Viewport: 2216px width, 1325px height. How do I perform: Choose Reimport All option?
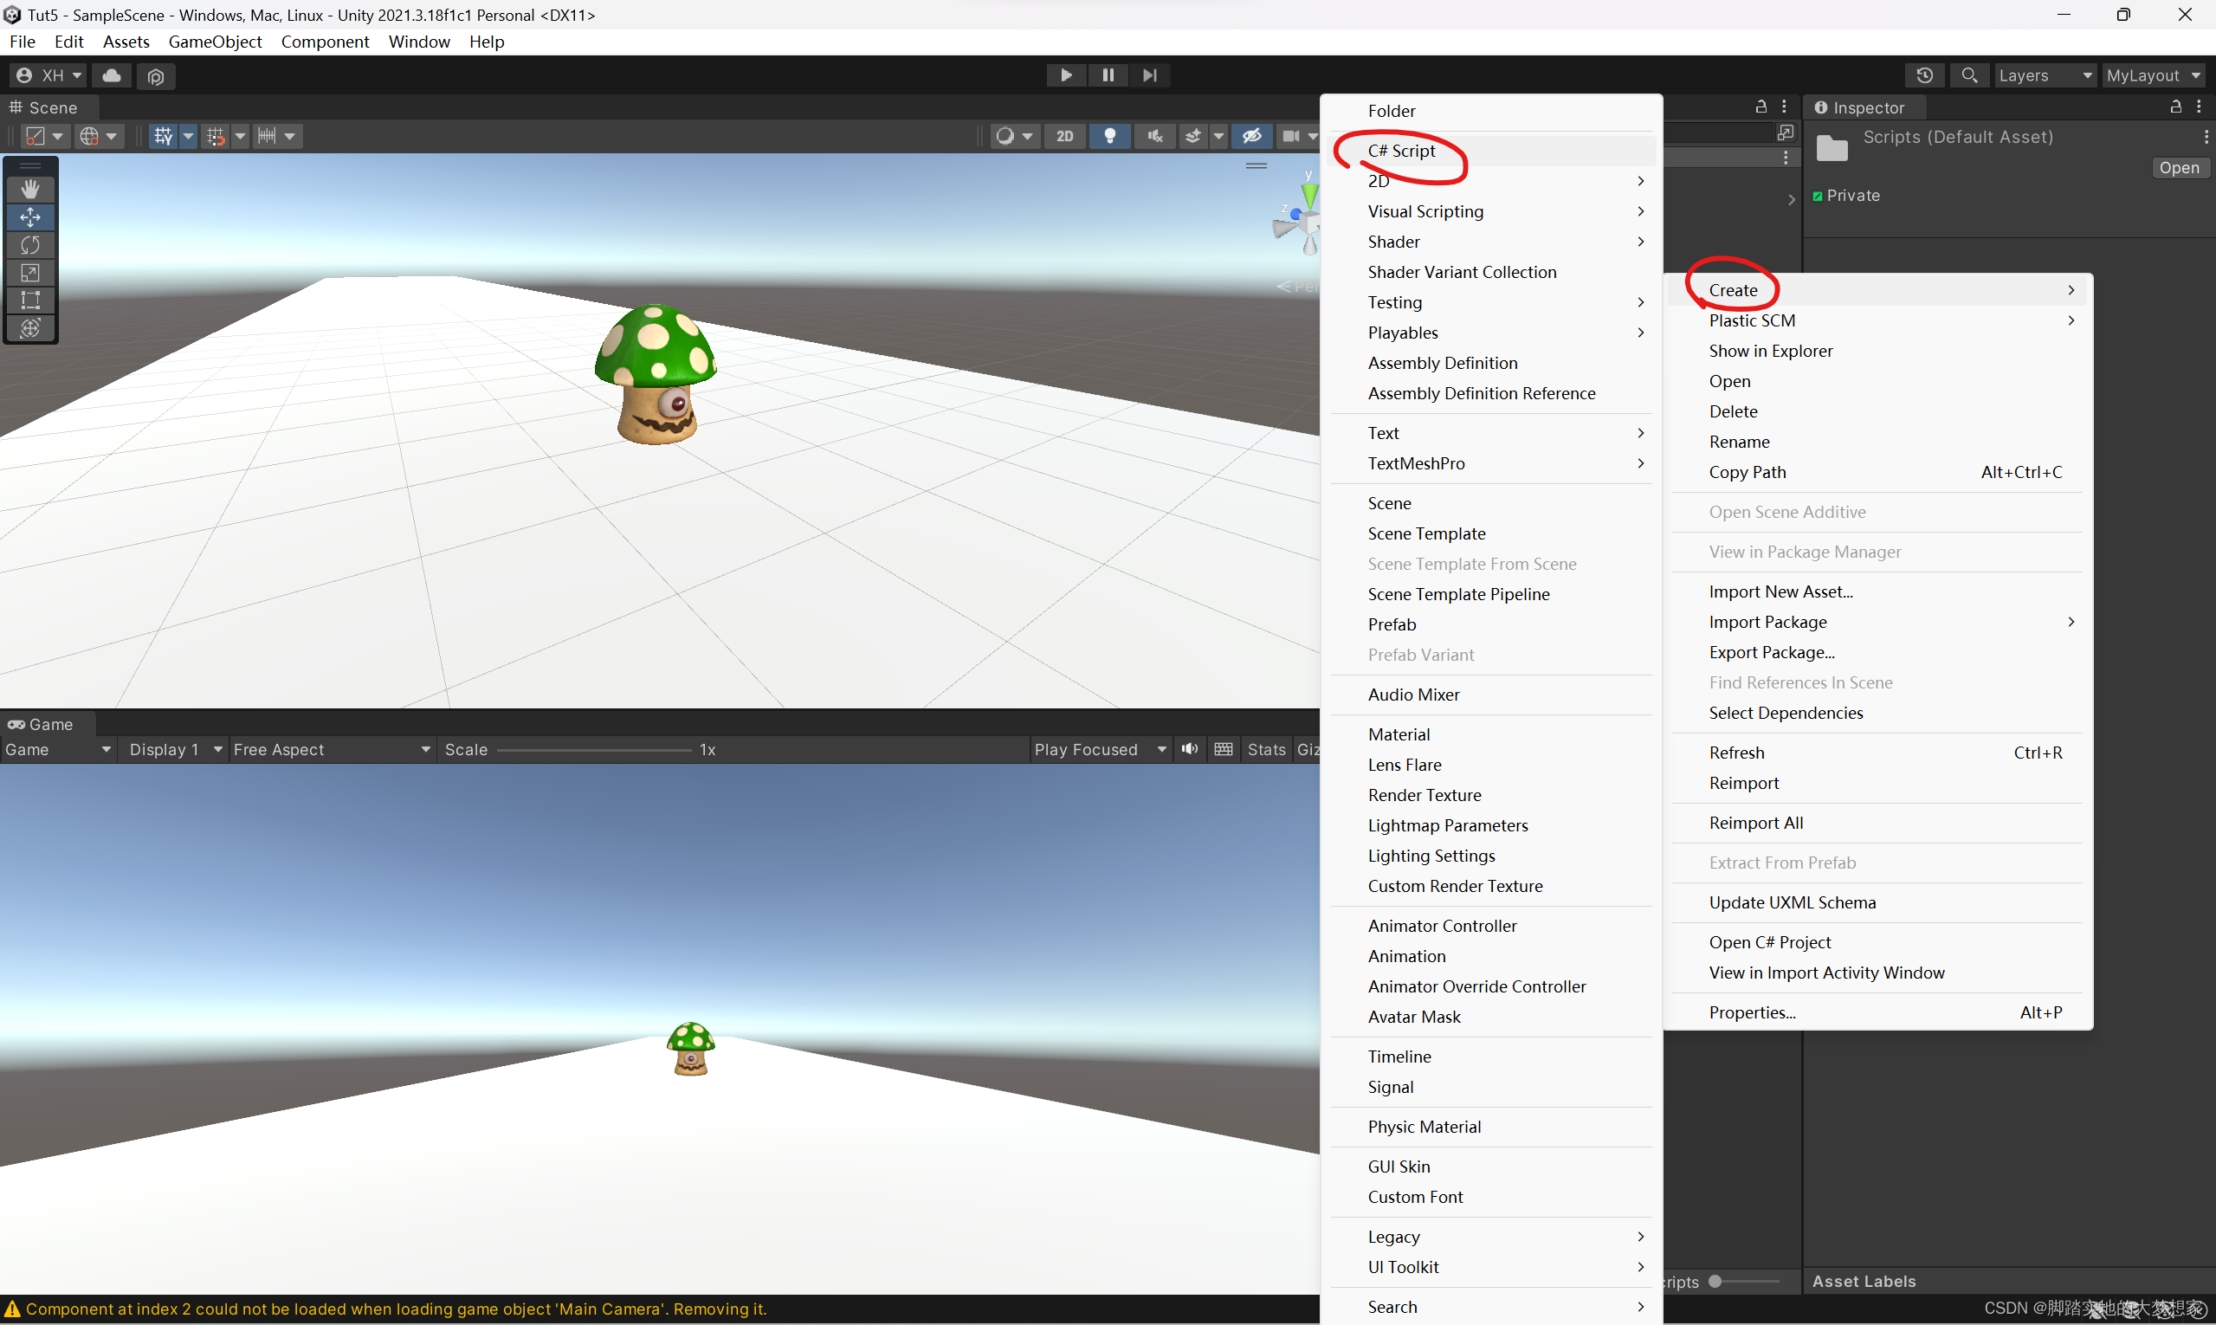coord(1878,824)
